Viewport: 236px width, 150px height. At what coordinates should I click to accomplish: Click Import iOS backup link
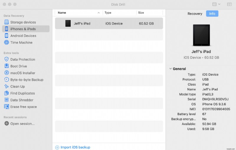tap(75, 147)
